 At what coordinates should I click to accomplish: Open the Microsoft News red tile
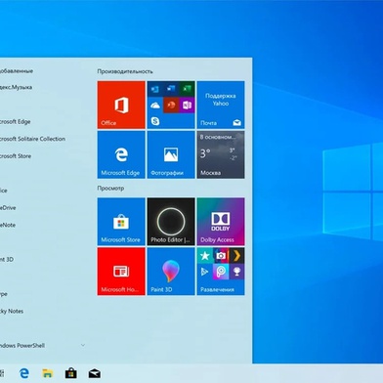[x=121, y=272]
